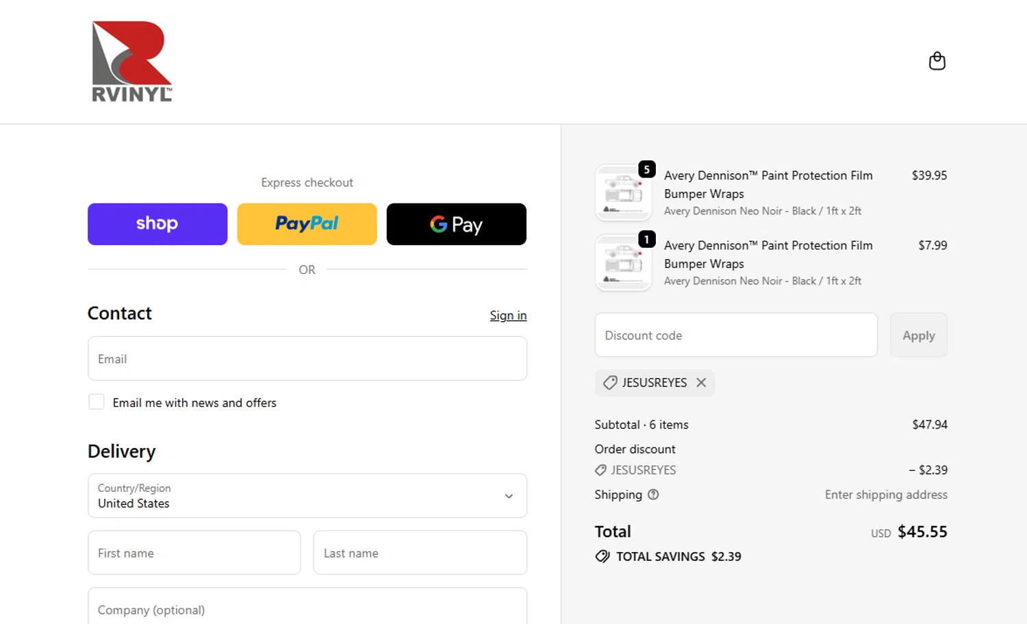Open thumbnail of the $7.99 bumper wrap item
1027x624 pixels.
623,263
